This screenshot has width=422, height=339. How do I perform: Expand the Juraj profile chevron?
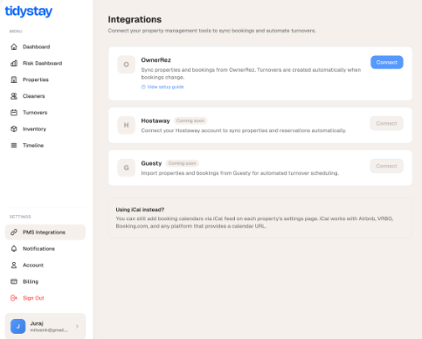[77, 327]
